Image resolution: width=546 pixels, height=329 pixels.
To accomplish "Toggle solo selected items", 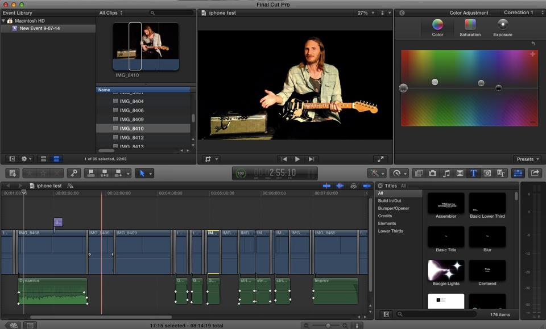I will [353, 186].
